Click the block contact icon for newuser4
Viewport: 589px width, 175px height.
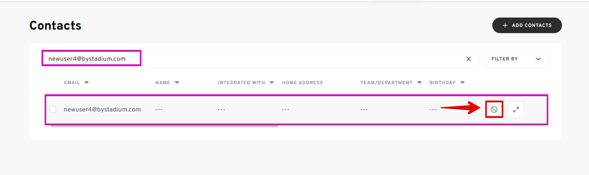pyautogui.click(x=494, y=110)
